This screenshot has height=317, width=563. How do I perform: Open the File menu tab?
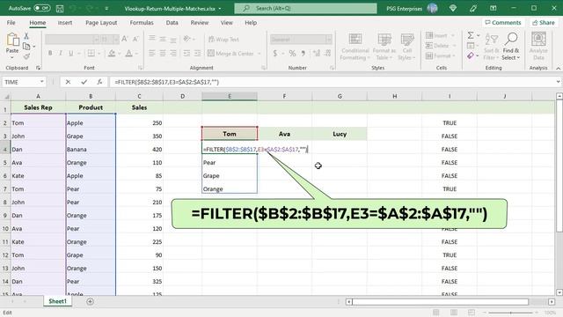11,23
